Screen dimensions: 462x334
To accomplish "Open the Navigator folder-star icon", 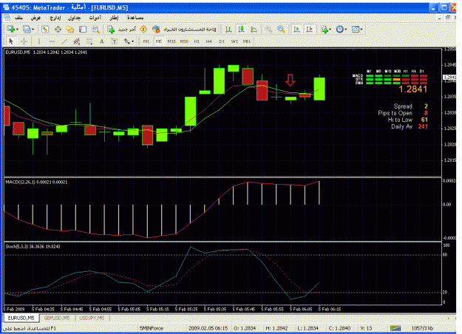I will click(70, 29).
